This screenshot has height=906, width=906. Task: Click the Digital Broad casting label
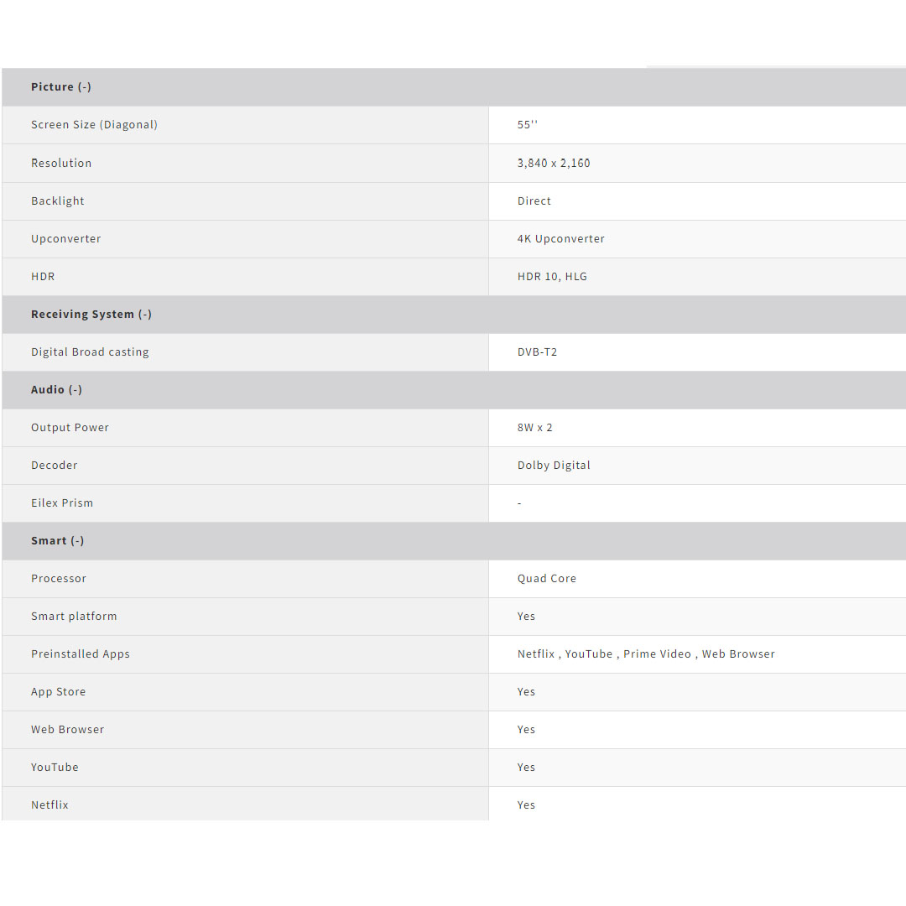pyautogui.click(x=90, y=352)
